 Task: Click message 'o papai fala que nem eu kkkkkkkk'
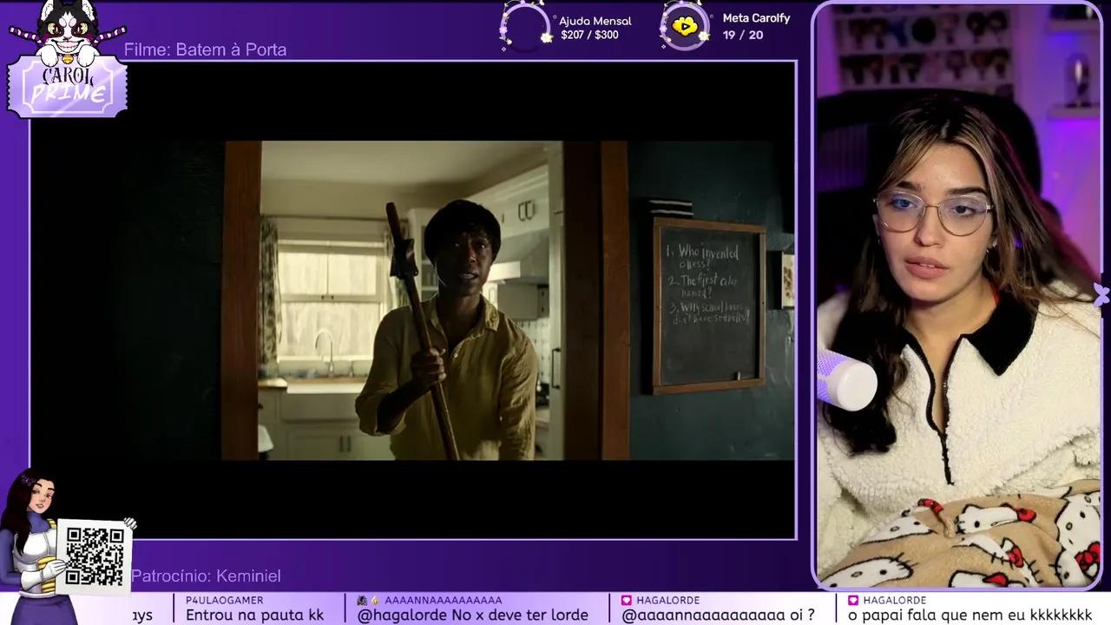(x=970, y=615)
